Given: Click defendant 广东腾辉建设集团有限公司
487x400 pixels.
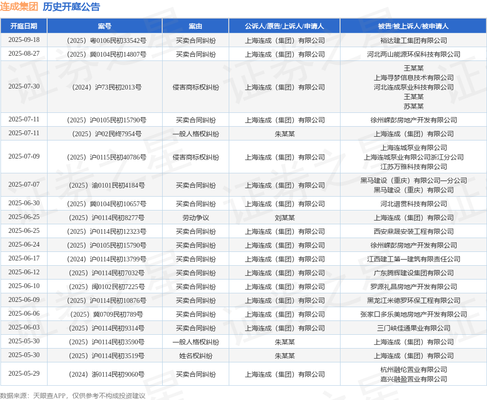Looking at the screenshot, I should tap(414, 273).
